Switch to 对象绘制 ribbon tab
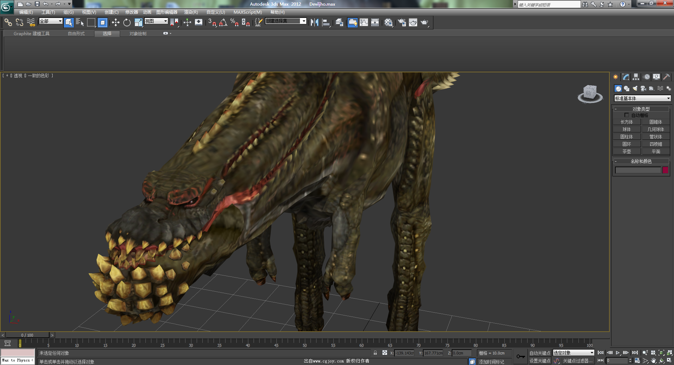The height and width of the screenshot is (365, 674). (x=138, y=34)
